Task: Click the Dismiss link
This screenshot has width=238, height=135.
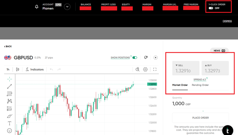Action: (227, 21)
